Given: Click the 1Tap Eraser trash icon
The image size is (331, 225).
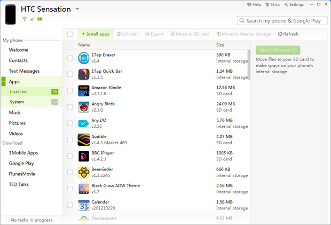Looking at the screenshot, I should pyautogui.click(x=84, y=58).
